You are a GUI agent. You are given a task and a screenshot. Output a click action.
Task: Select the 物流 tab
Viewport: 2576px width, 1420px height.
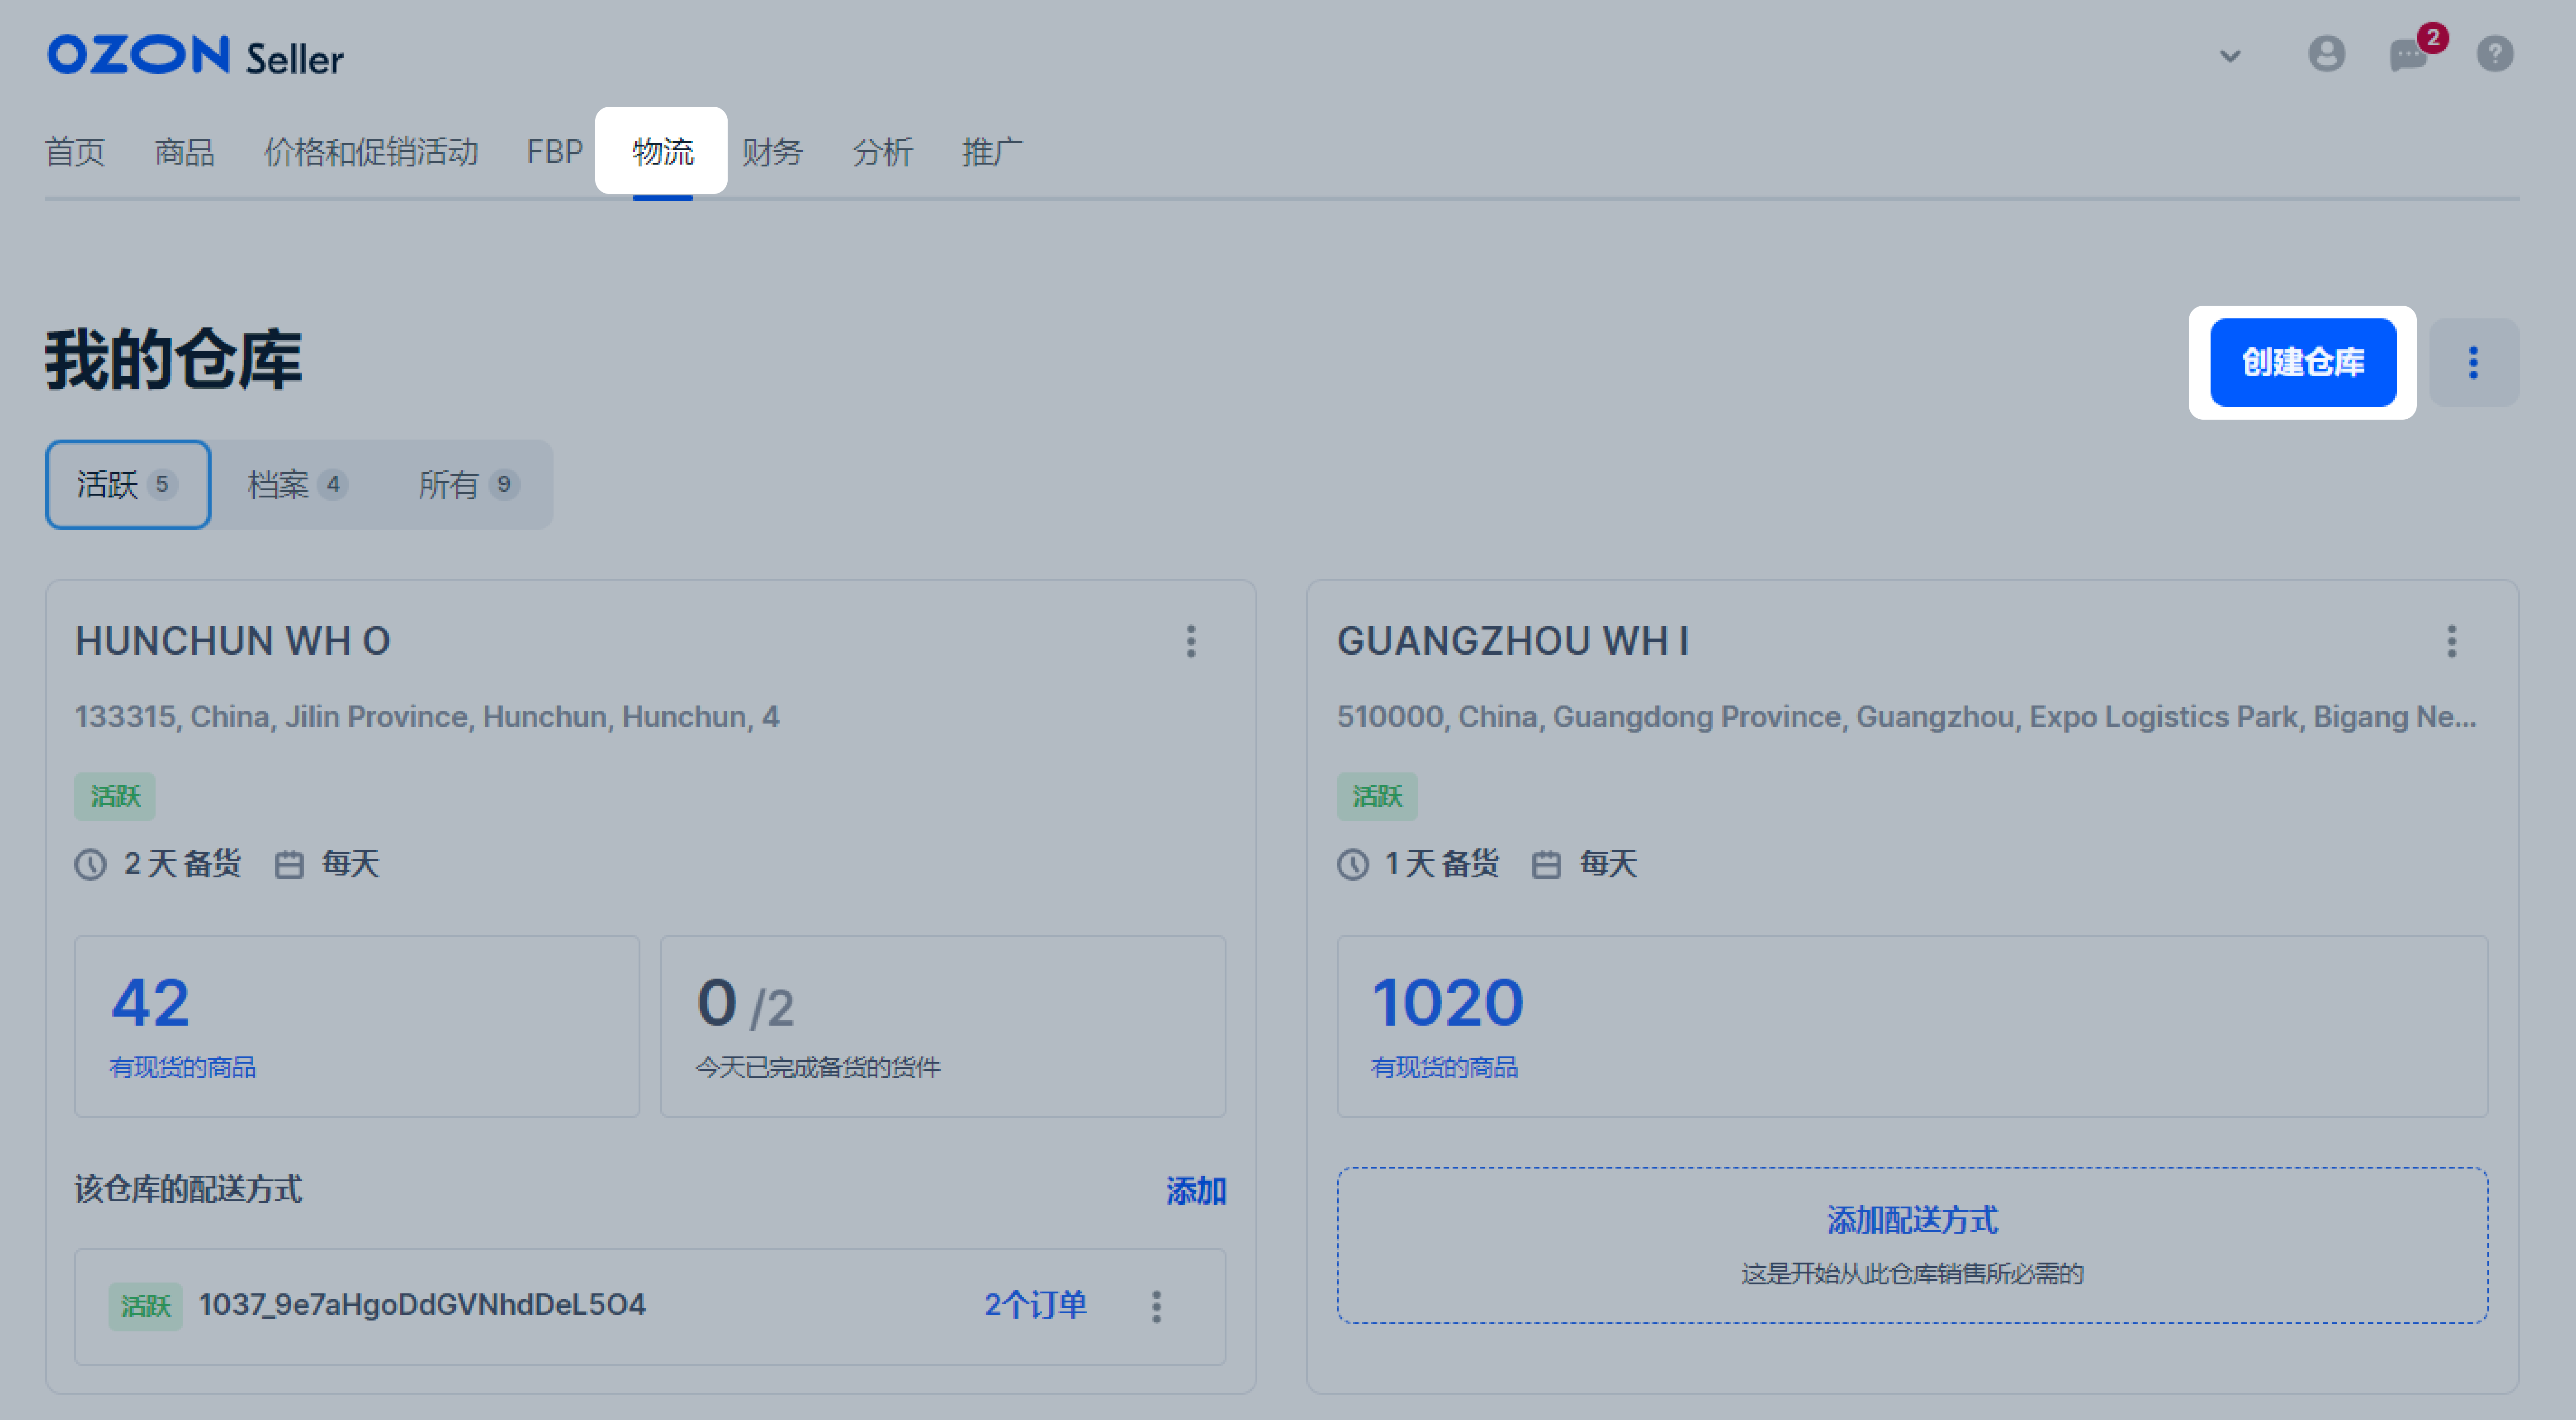662,152
